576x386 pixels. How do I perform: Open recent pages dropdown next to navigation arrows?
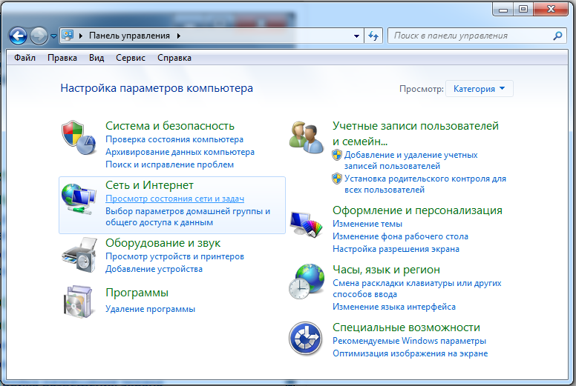pyautogui.click(x=53, y=36)
